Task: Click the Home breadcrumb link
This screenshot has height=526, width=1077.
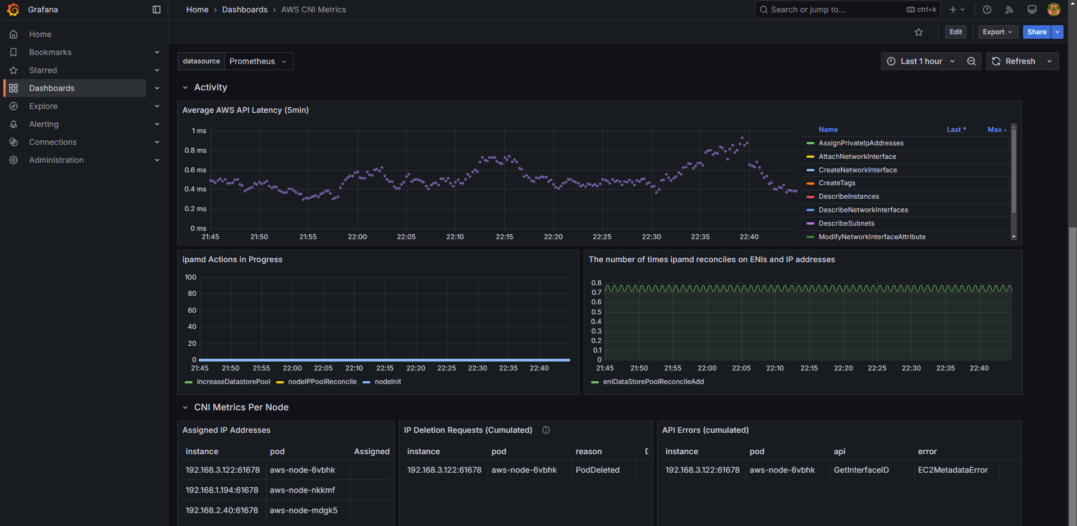Action: click(197, 10)
